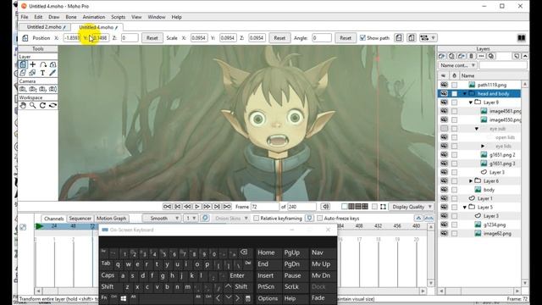This screenshot has width=542, height=305.
Task: Click the Windows key on on-screen keyboard
Action: click(123, 298)
